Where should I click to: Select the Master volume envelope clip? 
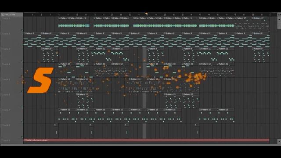click(146, 140)
